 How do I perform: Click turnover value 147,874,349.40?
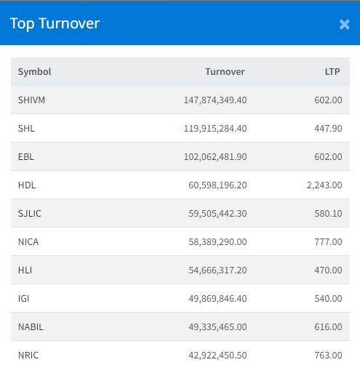click(215, 100)
